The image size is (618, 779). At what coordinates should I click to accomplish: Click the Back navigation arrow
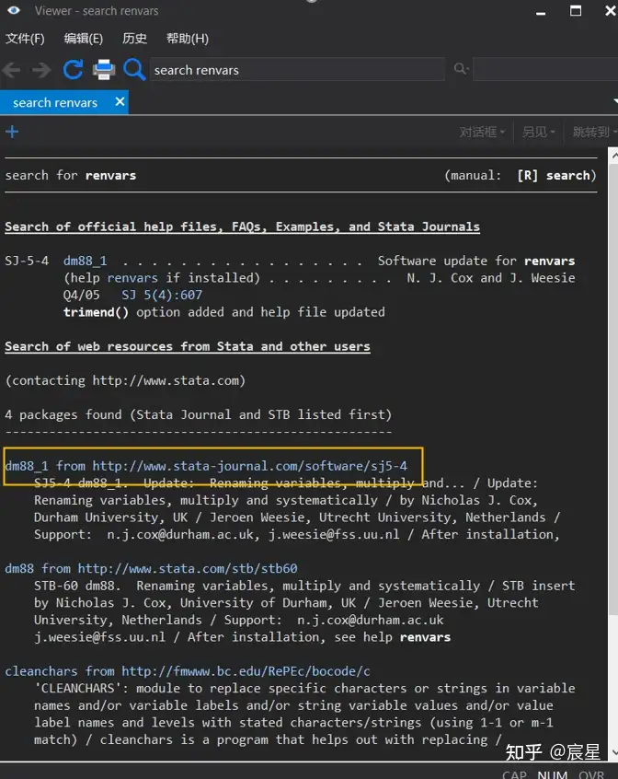click(11, 70)
